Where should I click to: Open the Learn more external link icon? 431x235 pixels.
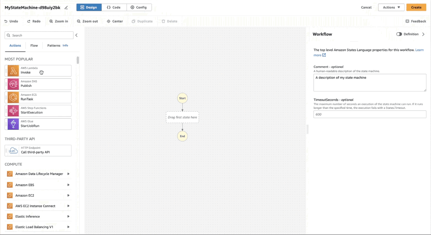(324, 55)
